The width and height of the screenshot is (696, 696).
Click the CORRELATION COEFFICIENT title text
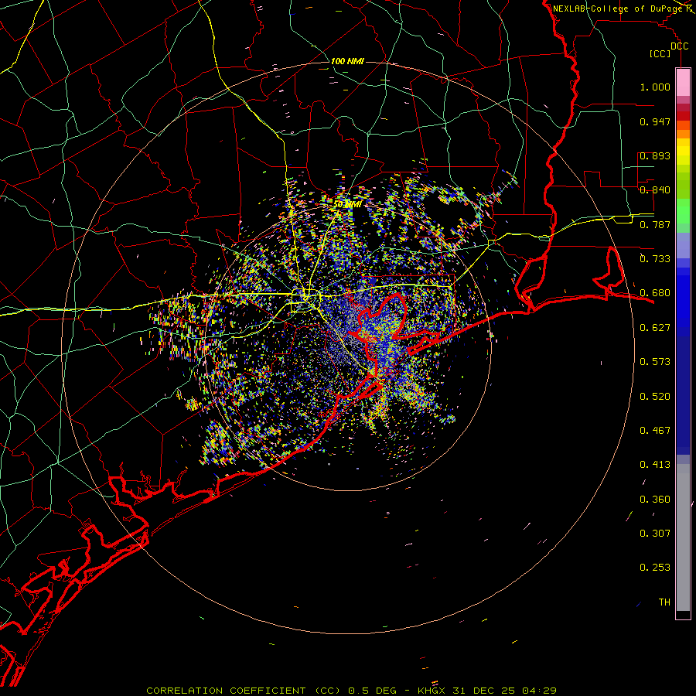point(226,691)
